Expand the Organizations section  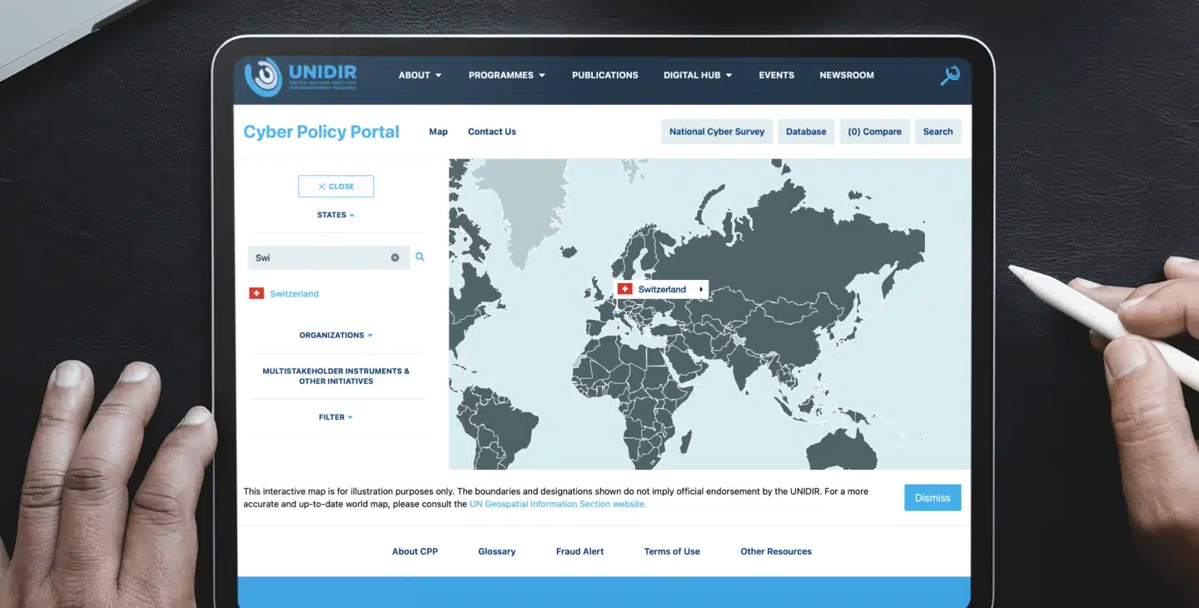pyautogui.click(x=336, y=335)
